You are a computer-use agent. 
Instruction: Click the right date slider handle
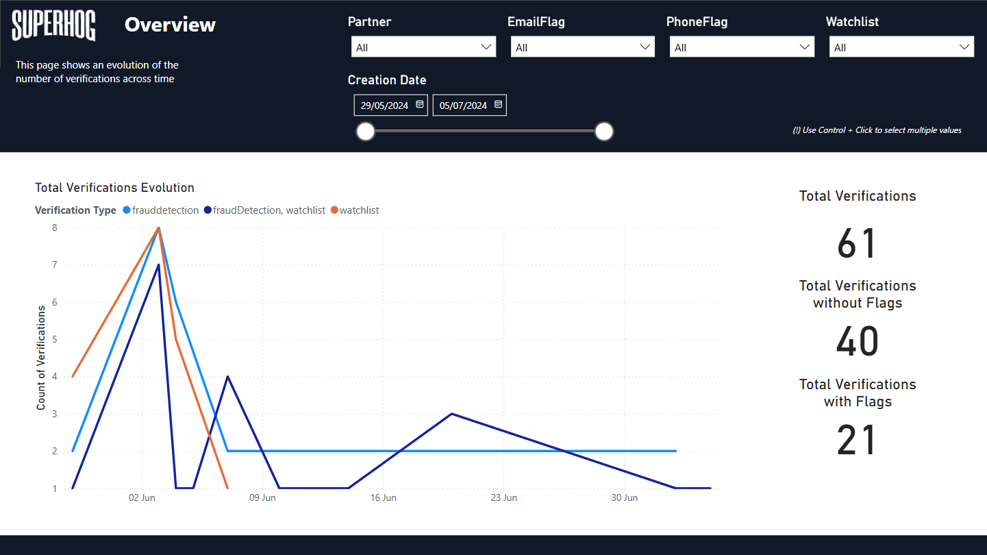pos(603,131)
